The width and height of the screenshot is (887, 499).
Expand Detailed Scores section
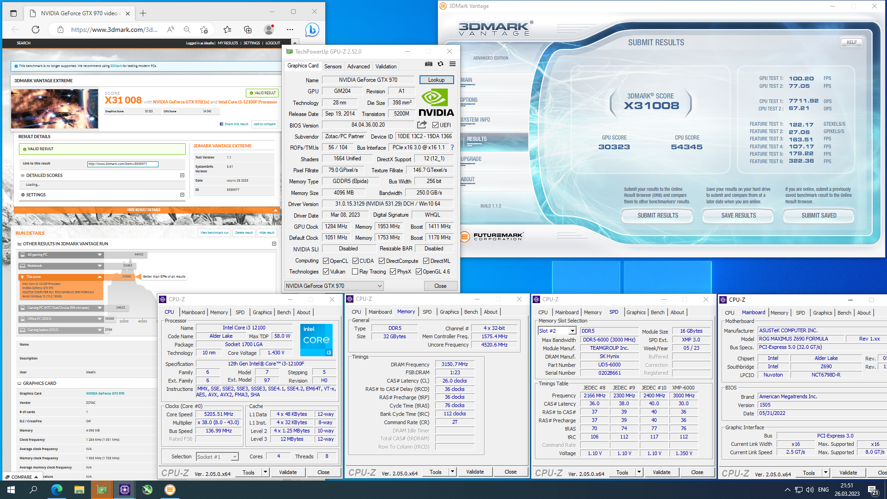[182, 176]
